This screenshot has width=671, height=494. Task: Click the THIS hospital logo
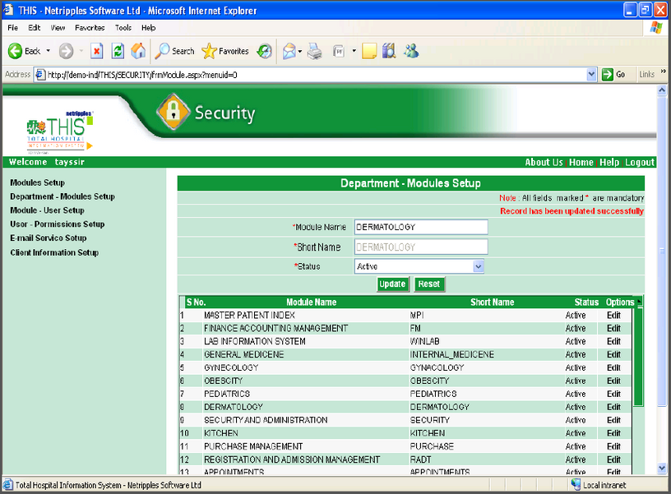click(x=60, y=131)
